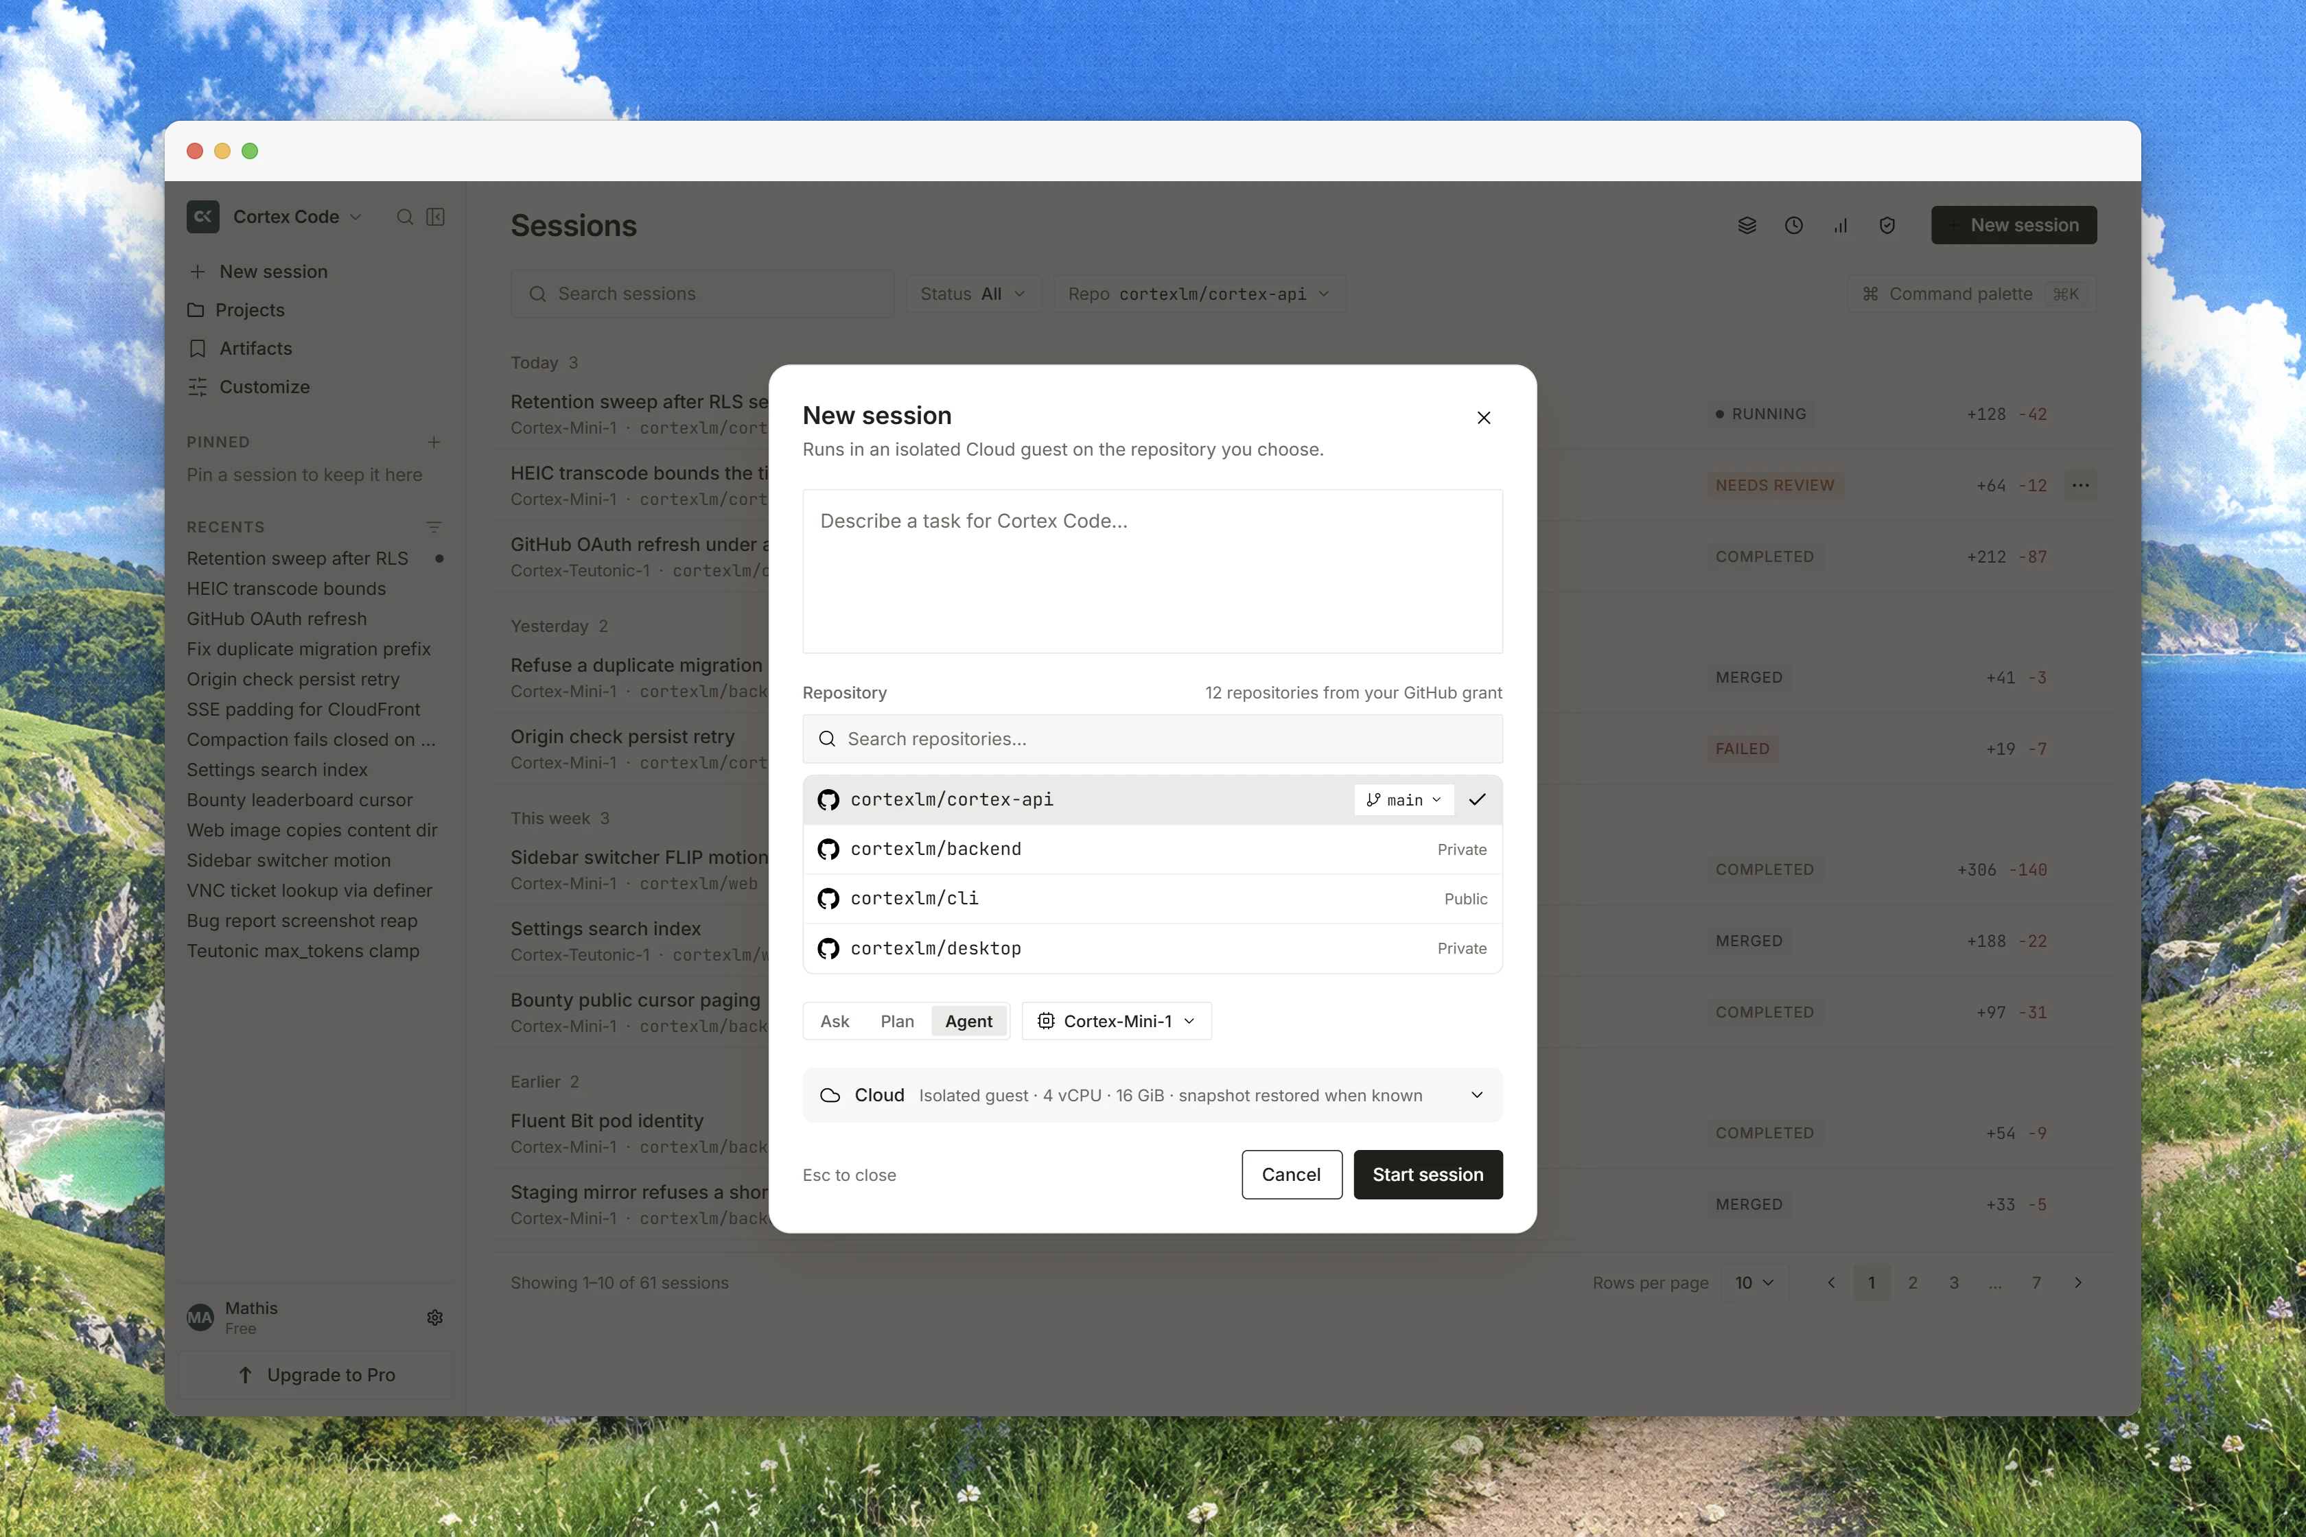Close the New session dialog with X
This screenshot has width=2306, height=1537.
click(x=1483, y=418)
